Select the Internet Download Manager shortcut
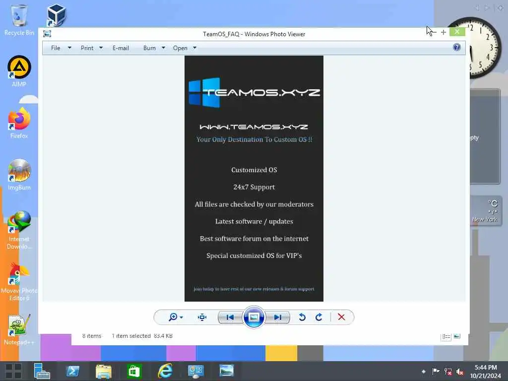This screenshot has height=381, width=508. (x=19, y=230)
